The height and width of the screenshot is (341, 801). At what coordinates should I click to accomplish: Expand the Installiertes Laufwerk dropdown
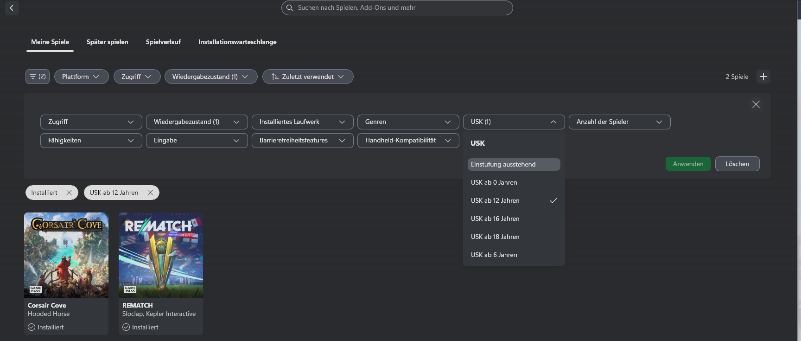(x=303, y=122)
